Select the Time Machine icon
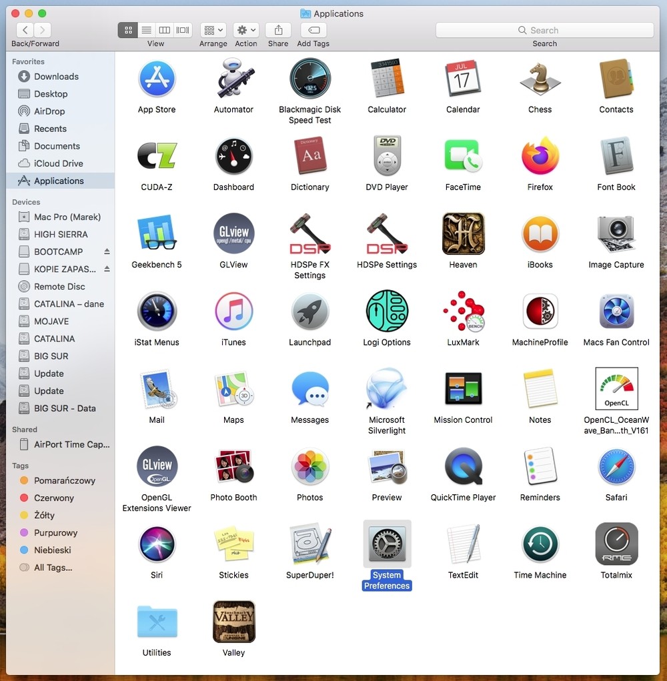Image resolution: width=667 pixels, height=681 pixels. [540, 544]
